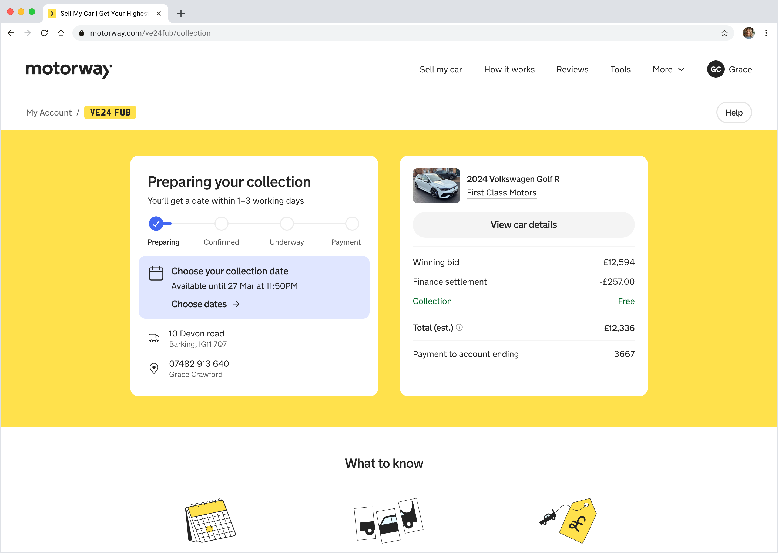Image resolution: width=778 pixels, height=553 pixels.
Task: Open the Chrome three-dot menu
Action: click(766, 33)
